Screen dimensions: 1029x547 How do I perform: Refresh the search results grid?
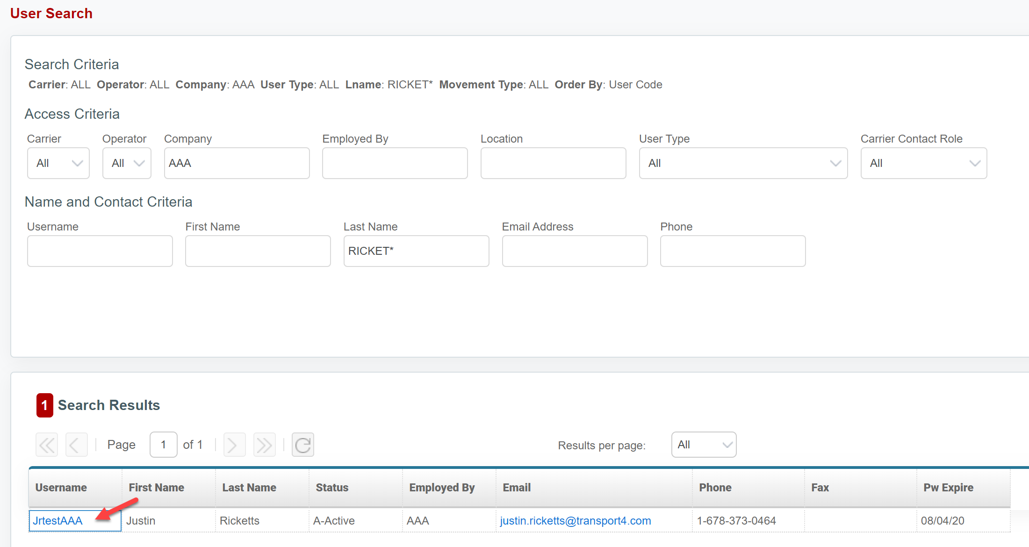pyautogui.click(x=302, y=445)
